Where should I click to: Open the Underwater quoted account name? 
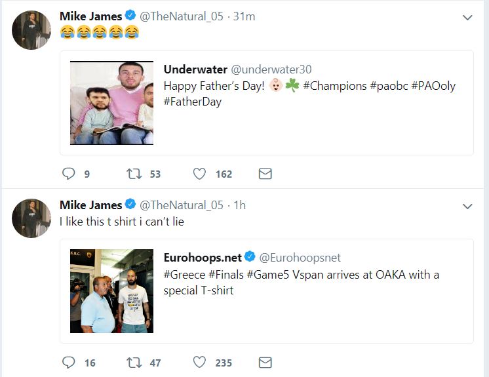(x=195, y=69)
